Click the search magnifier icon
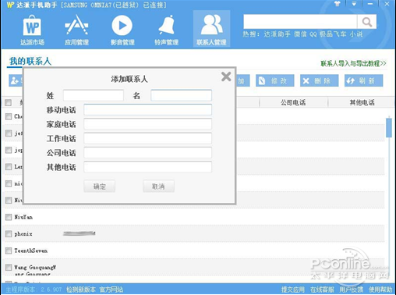396x295 pixels. (x=366, y=22)
